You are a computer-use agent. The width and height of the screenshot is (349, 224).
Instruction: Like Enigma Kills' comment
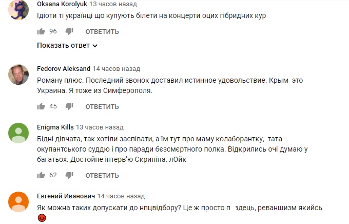point(41,175)
